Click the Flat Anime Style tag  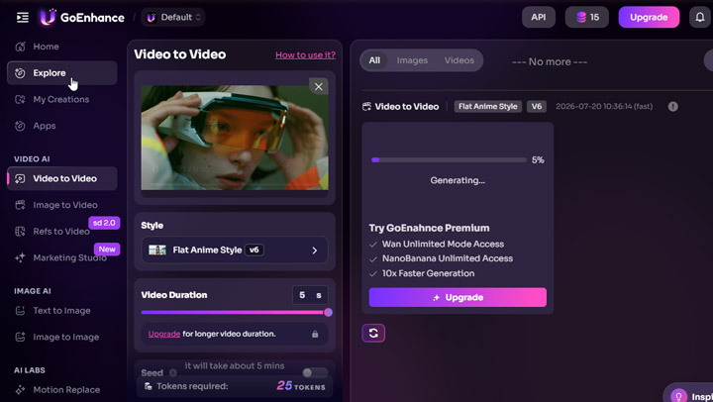pos(488,106)
